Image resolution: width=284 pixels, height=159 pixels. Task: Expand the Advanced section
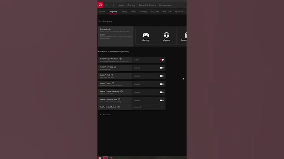(105, 115)
